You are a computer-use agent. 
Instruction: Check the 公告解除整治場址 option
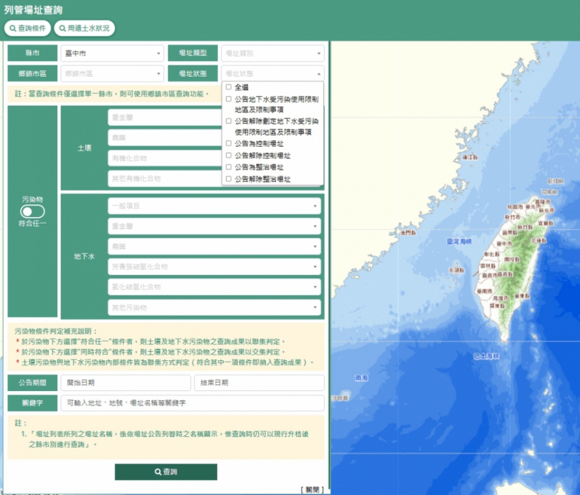(x=229, y=178)
